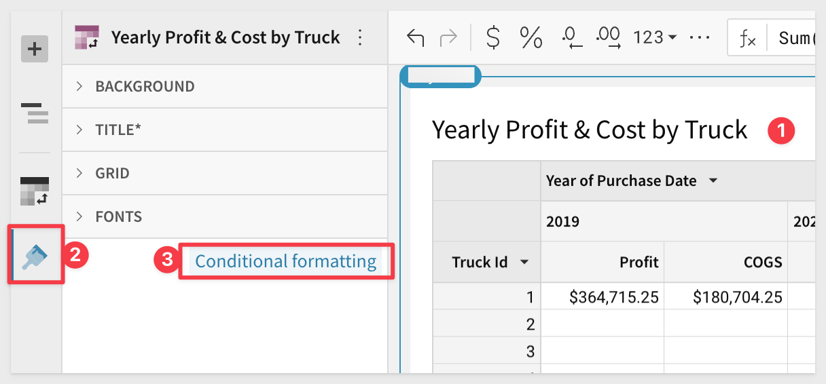The image size is (826, 384).
Task: Open more toolbar options ellipsis
Action: click(x=699, y=38)
